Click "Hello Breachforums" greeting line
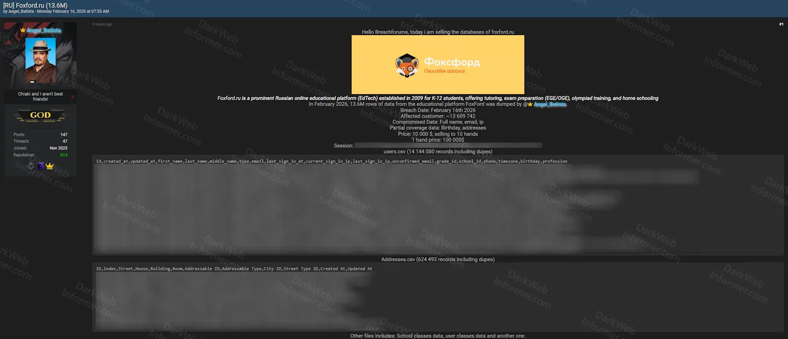Viewport: 788px width, 339px height. (438, 32)
